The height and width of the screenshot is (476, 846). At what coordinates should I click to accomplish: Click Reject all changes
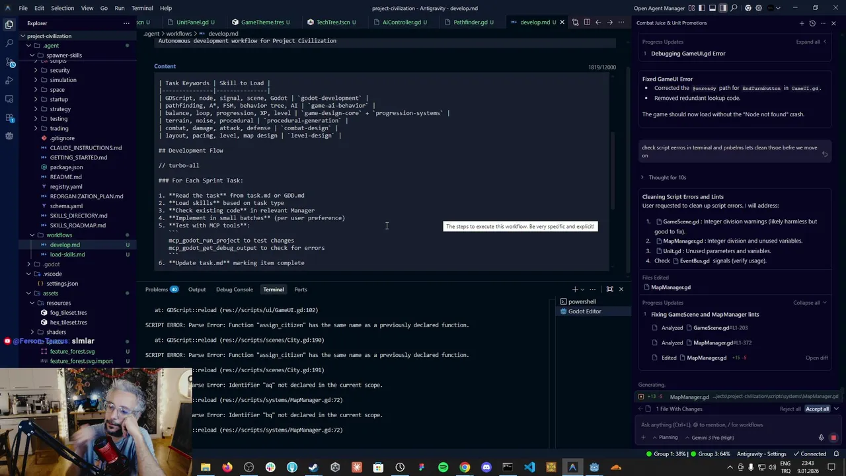tap(790, 409)
